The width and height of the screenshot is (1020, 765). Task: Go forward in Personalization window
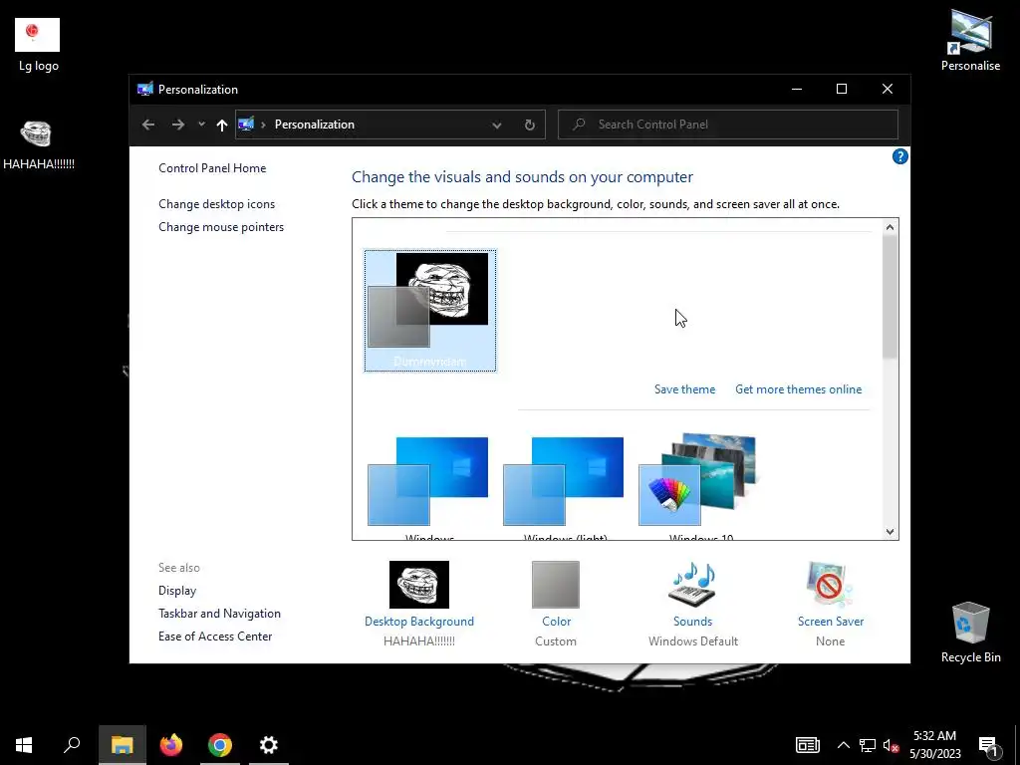coord(178,125)
